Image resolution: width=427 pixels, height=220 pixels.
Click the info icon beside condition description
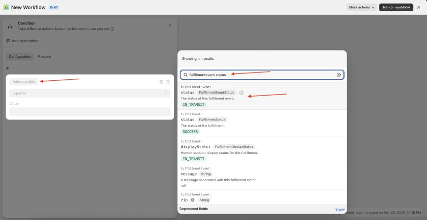[x=112, y=29]
